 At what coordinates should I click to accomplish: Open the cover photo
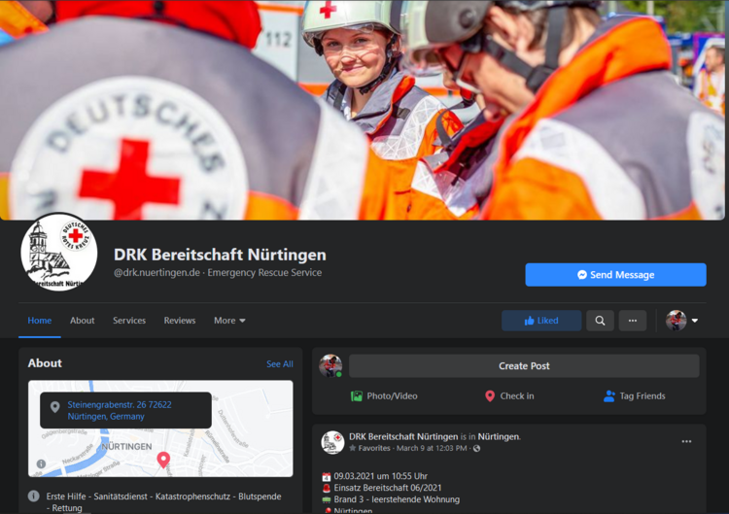[363, 110]
